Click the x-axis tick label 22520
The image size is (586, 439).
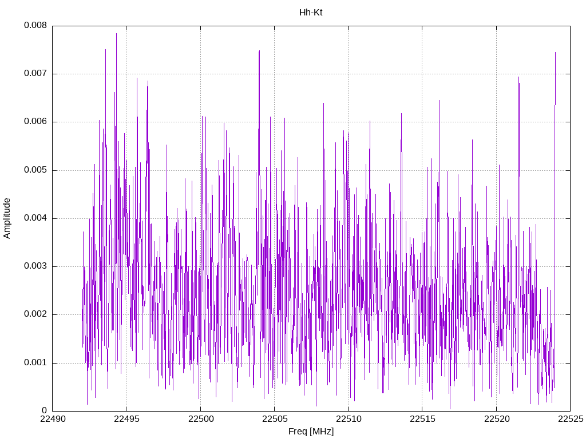[x=497, y=419]
